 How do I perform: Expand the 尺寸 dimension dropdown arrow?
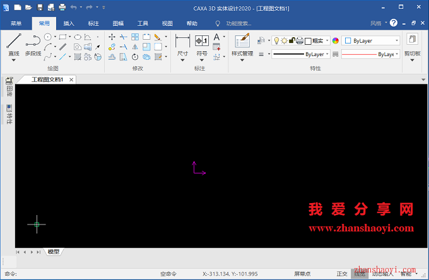click(x=182, y=60)
